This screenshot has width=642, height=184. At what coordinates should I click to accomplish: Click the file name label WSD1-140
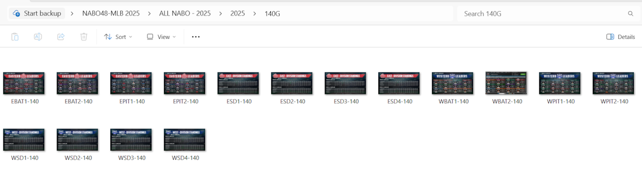25,158
